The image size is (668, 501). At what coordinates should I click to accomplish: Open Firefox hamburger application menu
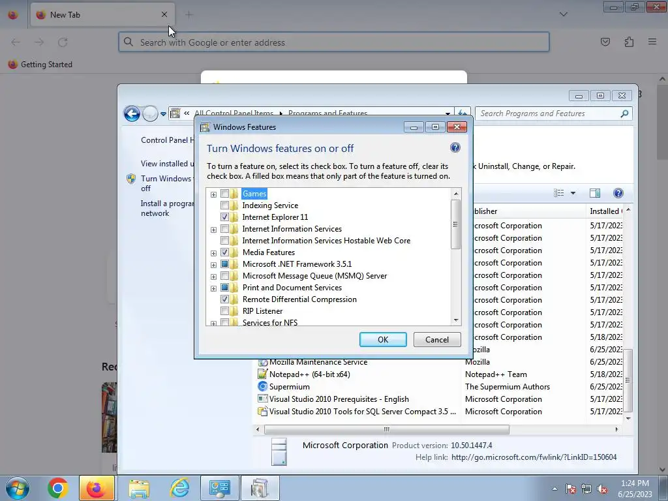point(652,42)
